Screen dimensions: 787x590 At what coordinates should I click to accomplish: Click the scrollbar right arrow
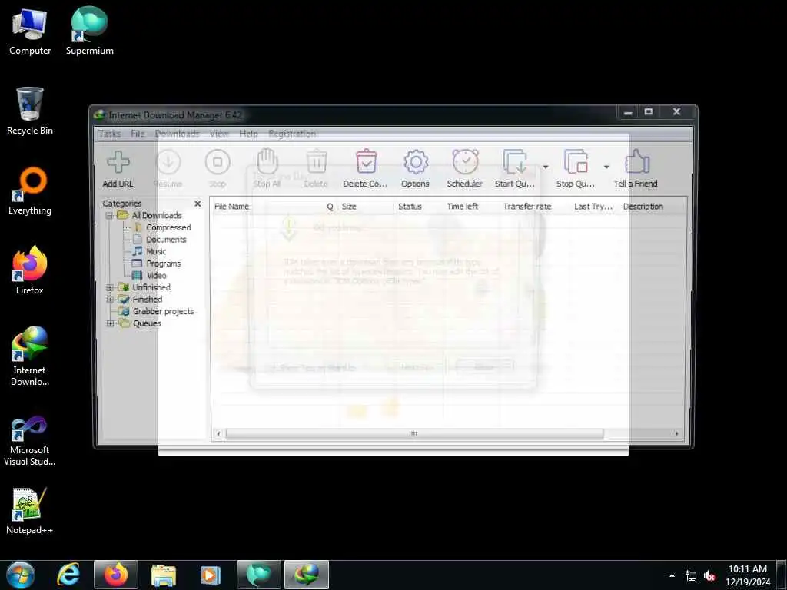tap(676, 434)
